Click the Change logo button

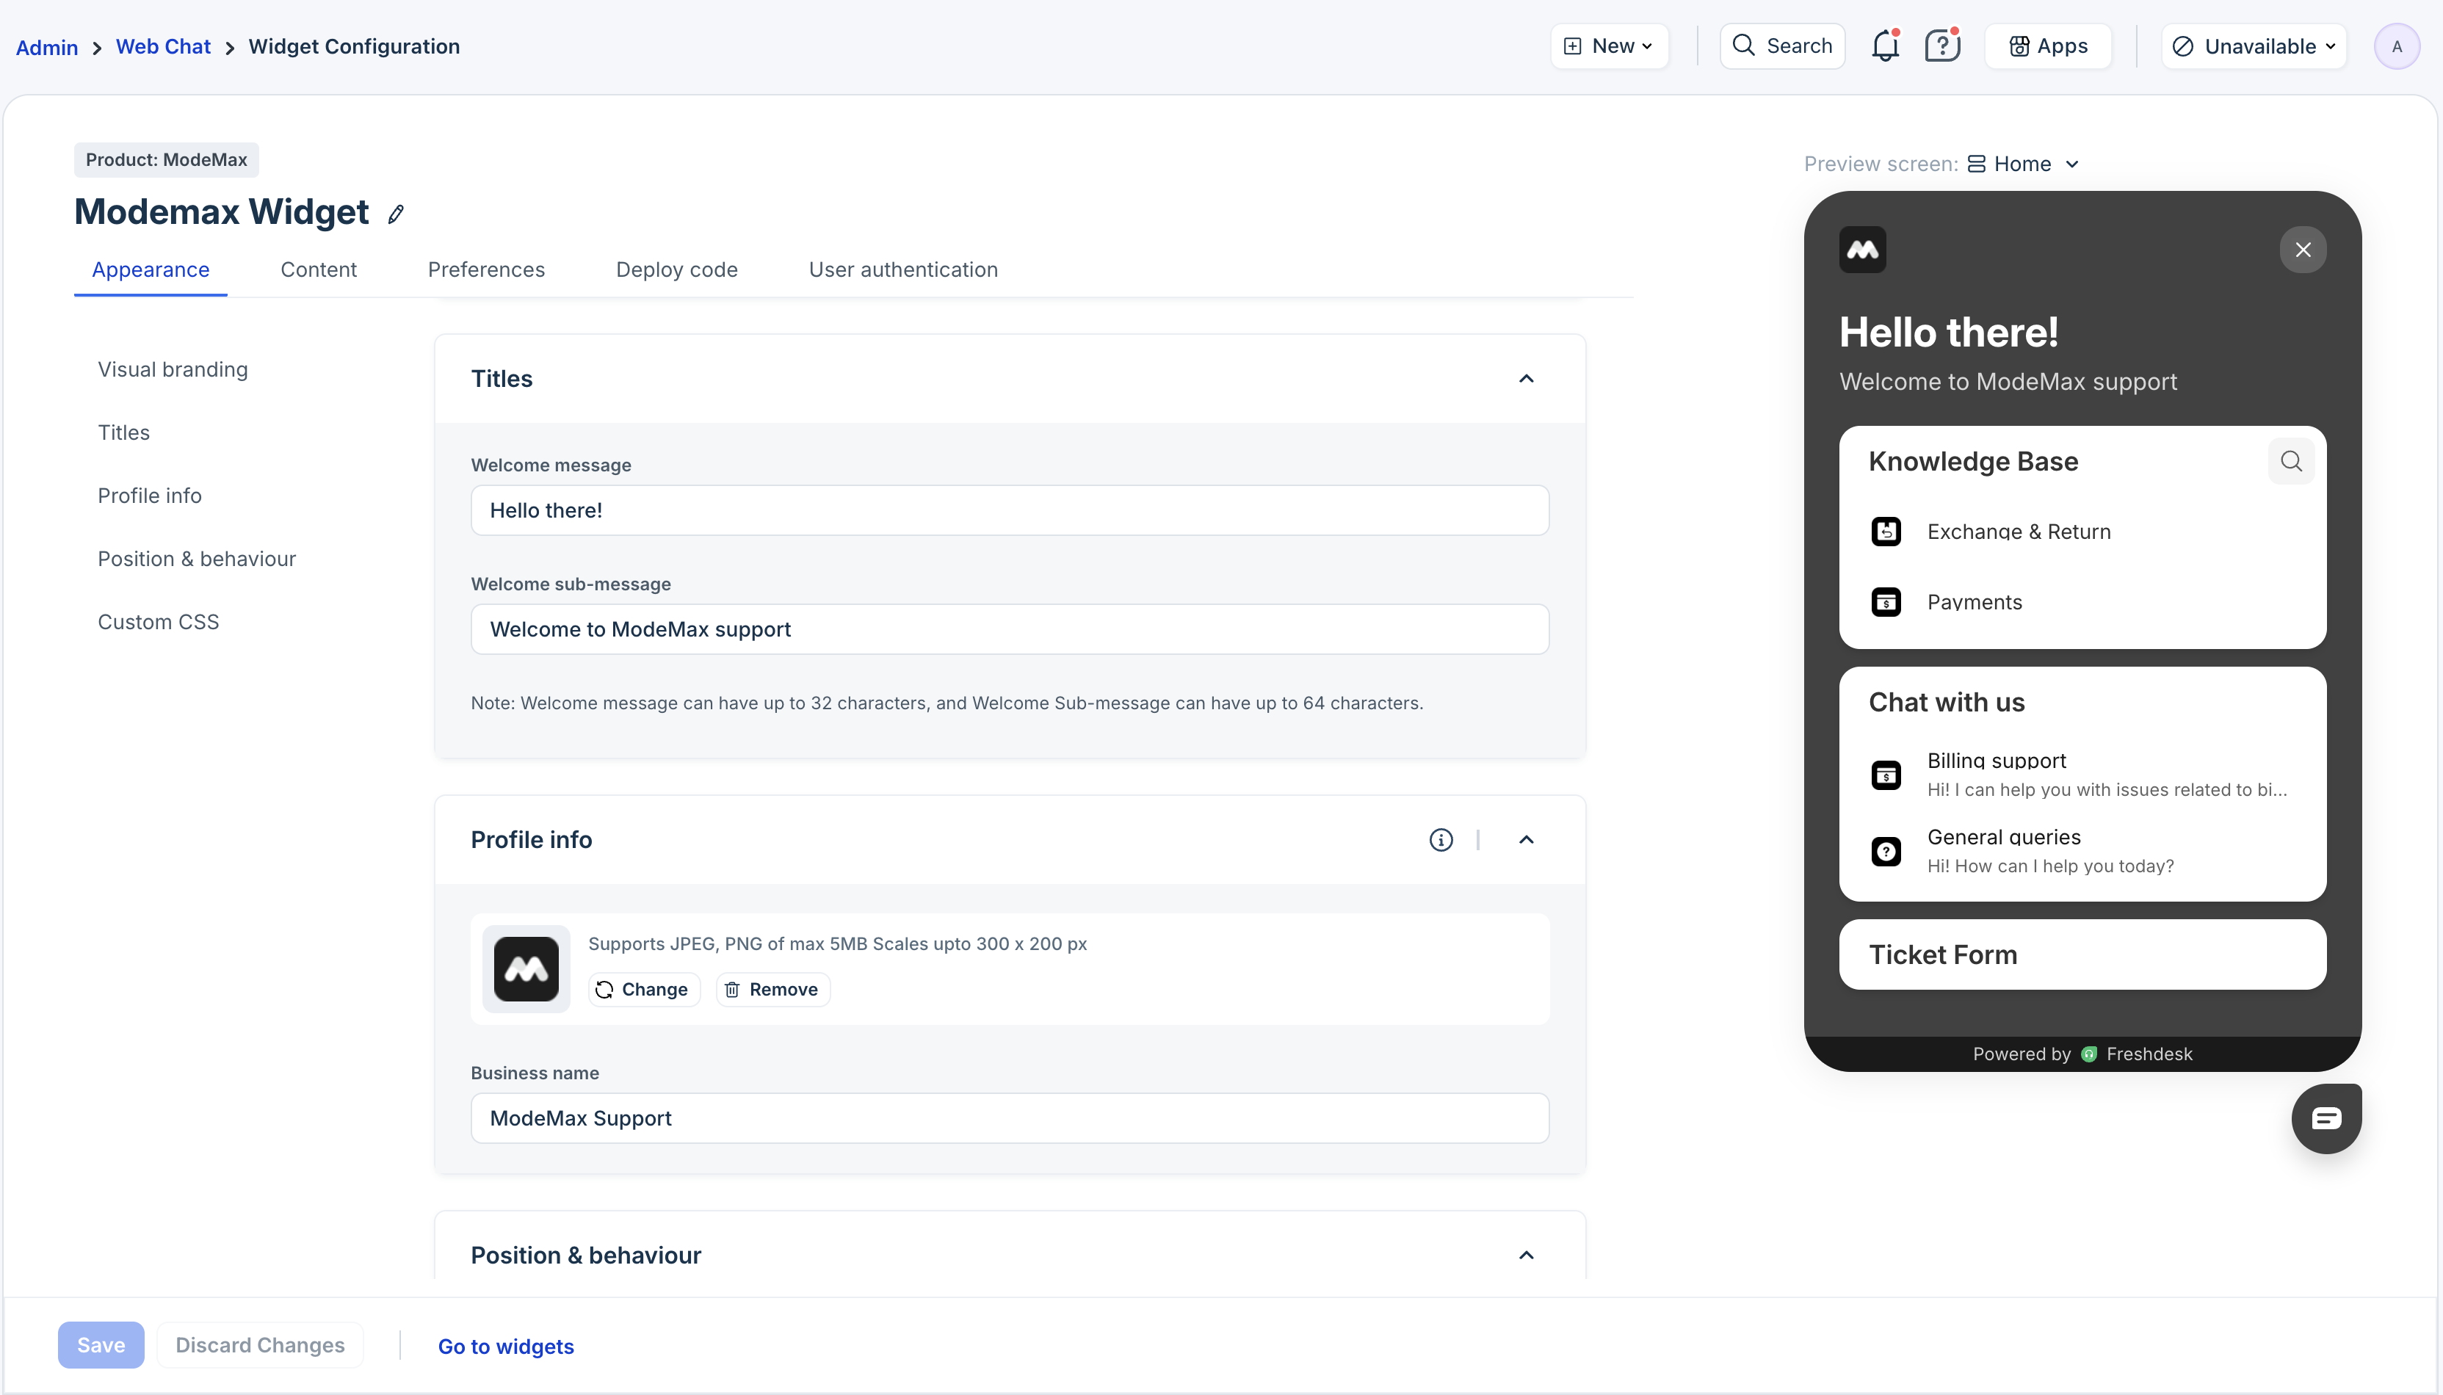pyautogui.click(x=643, y=989)
